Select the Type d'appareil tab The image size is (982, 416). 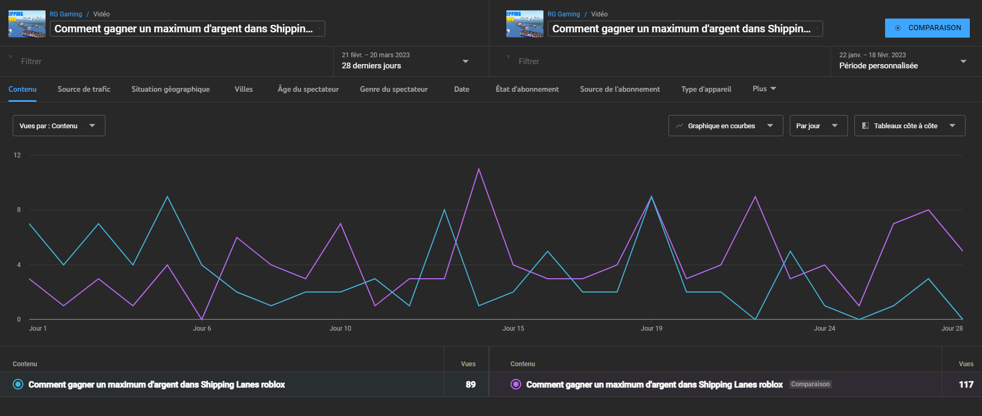coord(706,89)
